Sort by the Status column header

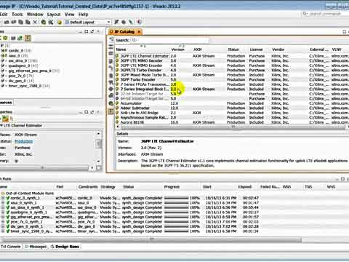(233, 49)
